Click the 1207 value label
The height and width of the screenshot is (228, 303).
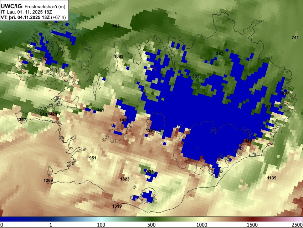click(284, 93)
